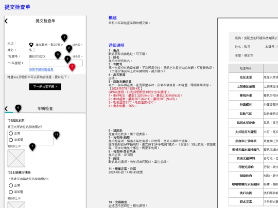278x208 pixels.
Task: Click the 检查项目 table header cell
Action: coord(246,68)
